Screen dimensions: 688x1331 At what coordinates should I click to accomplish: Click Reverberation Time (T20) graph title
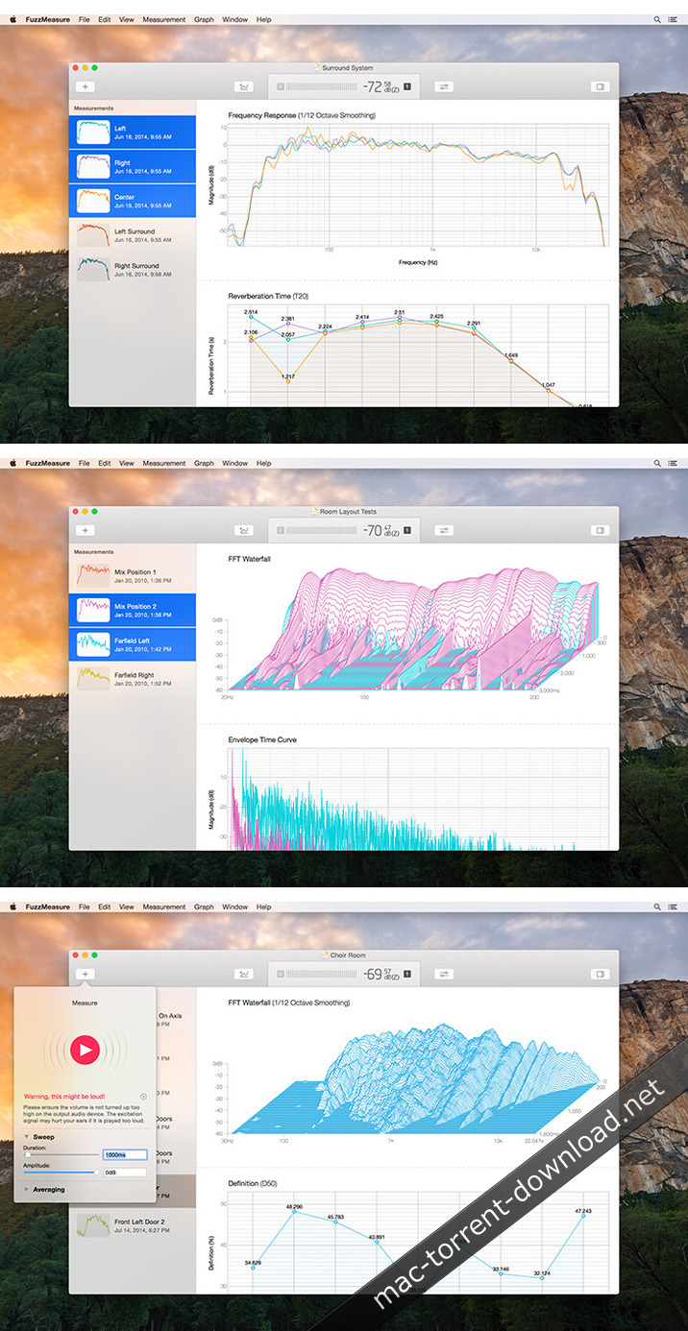(x=268, y=297)
